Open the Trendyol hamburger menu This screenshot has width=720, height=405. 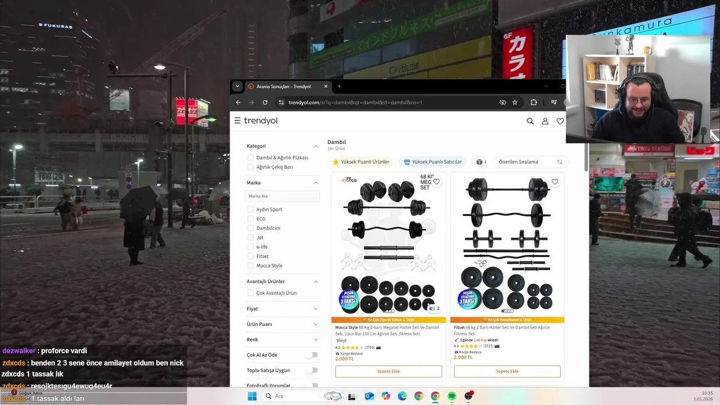tap(237, 120)
